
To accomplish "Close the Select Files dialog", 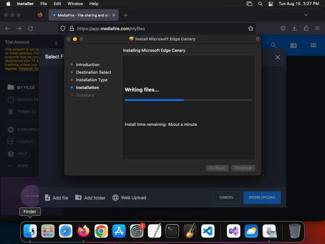I will tap(277, 57).
